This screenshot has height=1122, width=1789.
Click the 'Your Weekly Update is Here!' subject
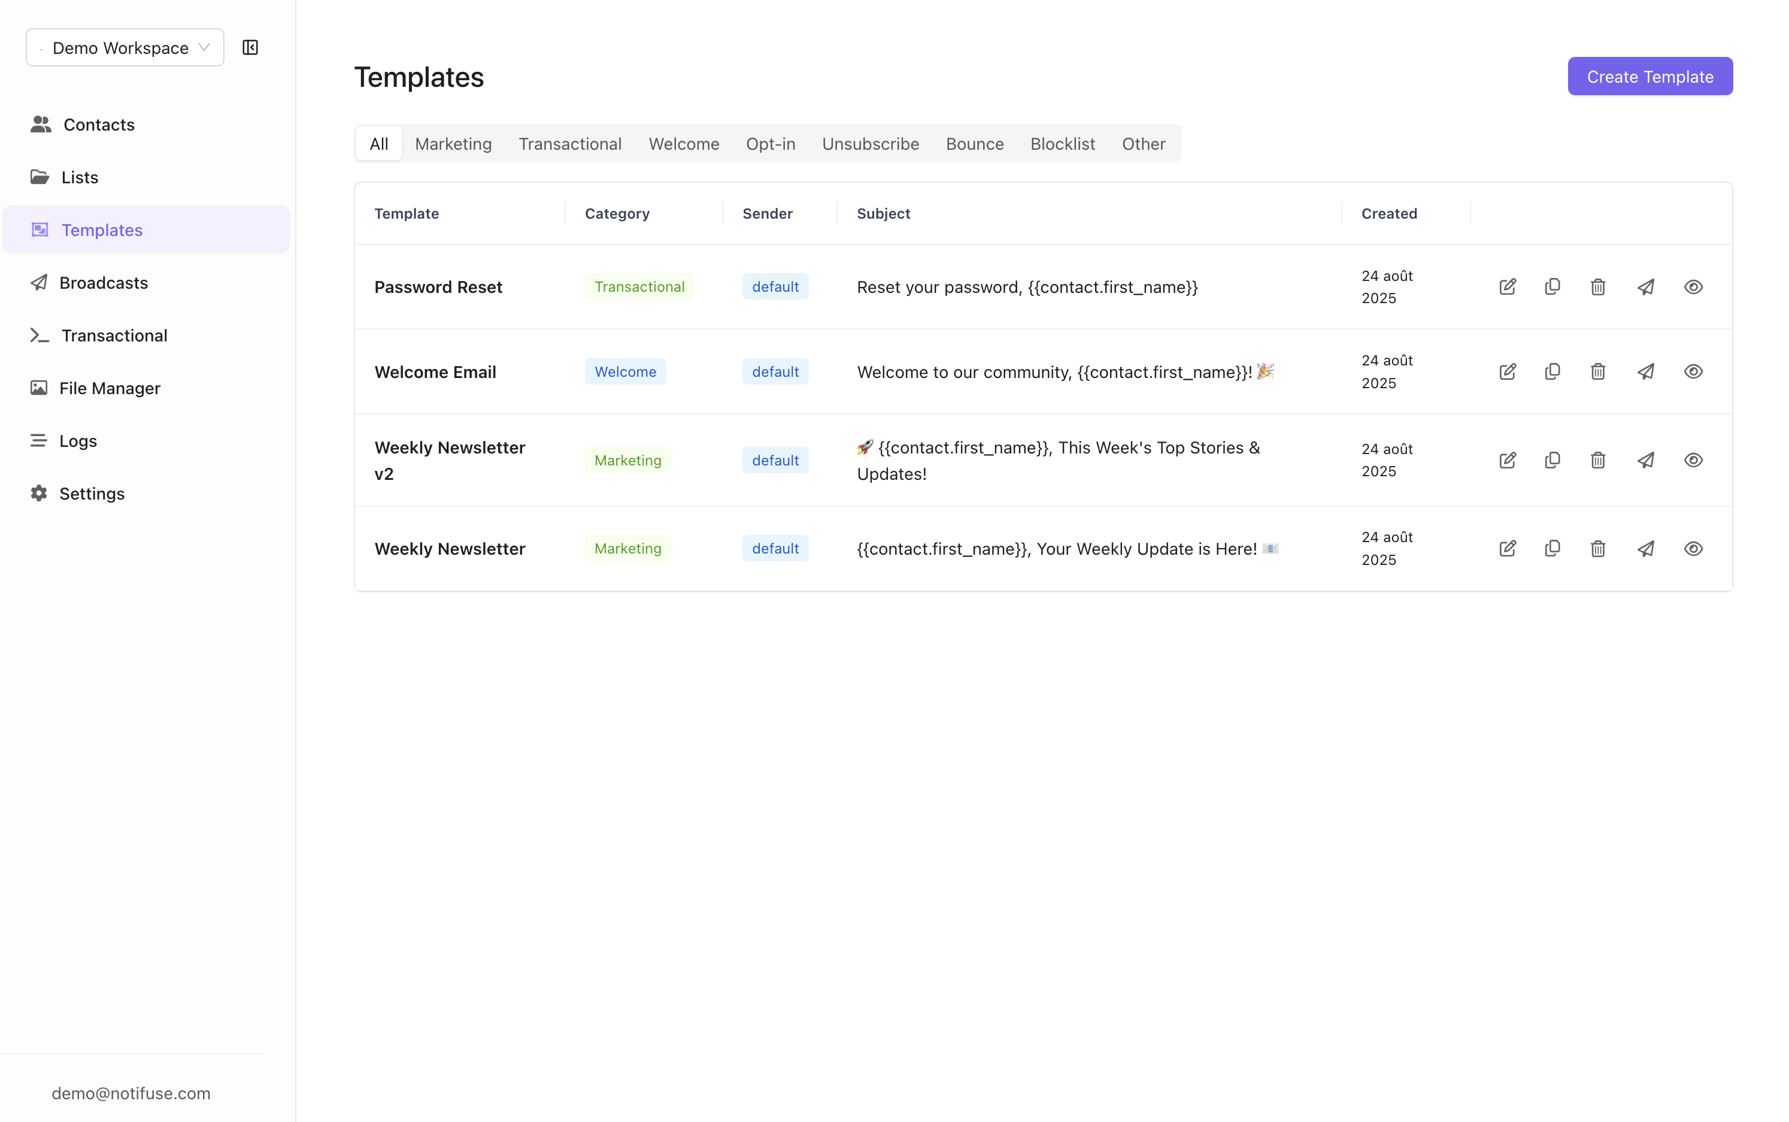coord(1068,549)
